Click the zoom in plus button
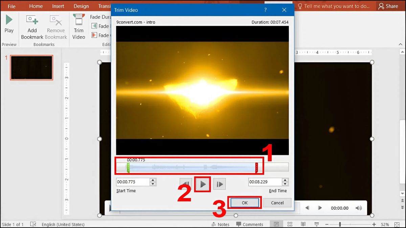 pos(374,224)
